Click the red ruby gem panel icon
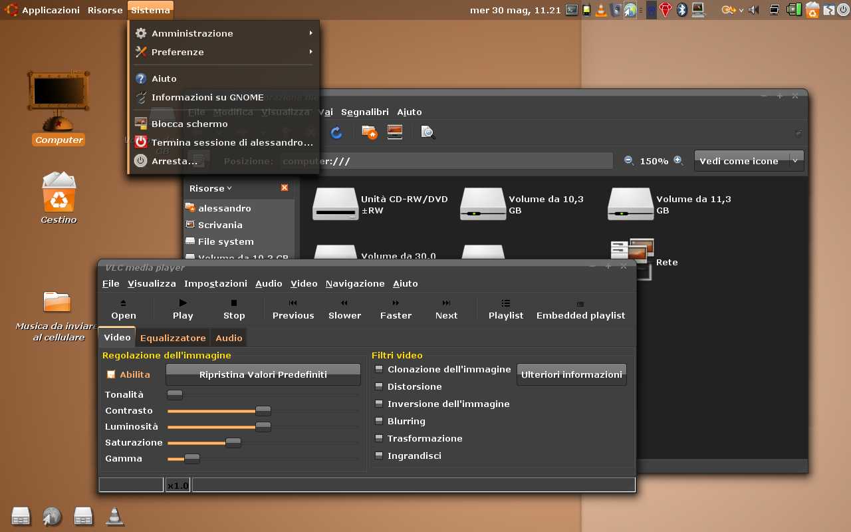The height and width of the screenshot is (532, 851). 666,9
